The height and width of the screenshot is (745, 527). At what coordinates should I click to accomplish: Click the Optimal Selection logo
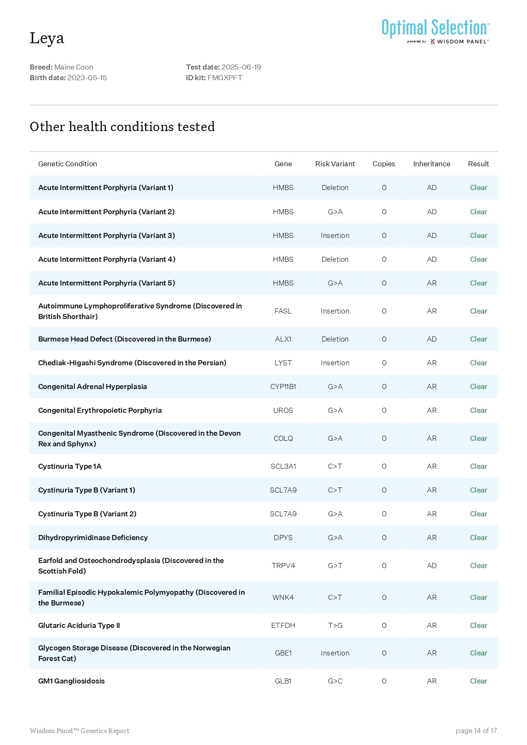pos(435,28)
